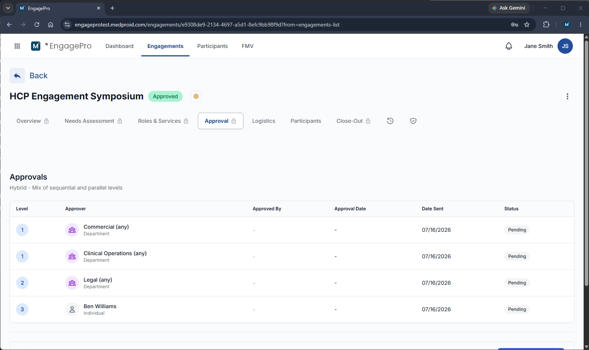Go to Dashboard nav item
The width and height of the screenshot is (589, 350).
pos(119,46)
